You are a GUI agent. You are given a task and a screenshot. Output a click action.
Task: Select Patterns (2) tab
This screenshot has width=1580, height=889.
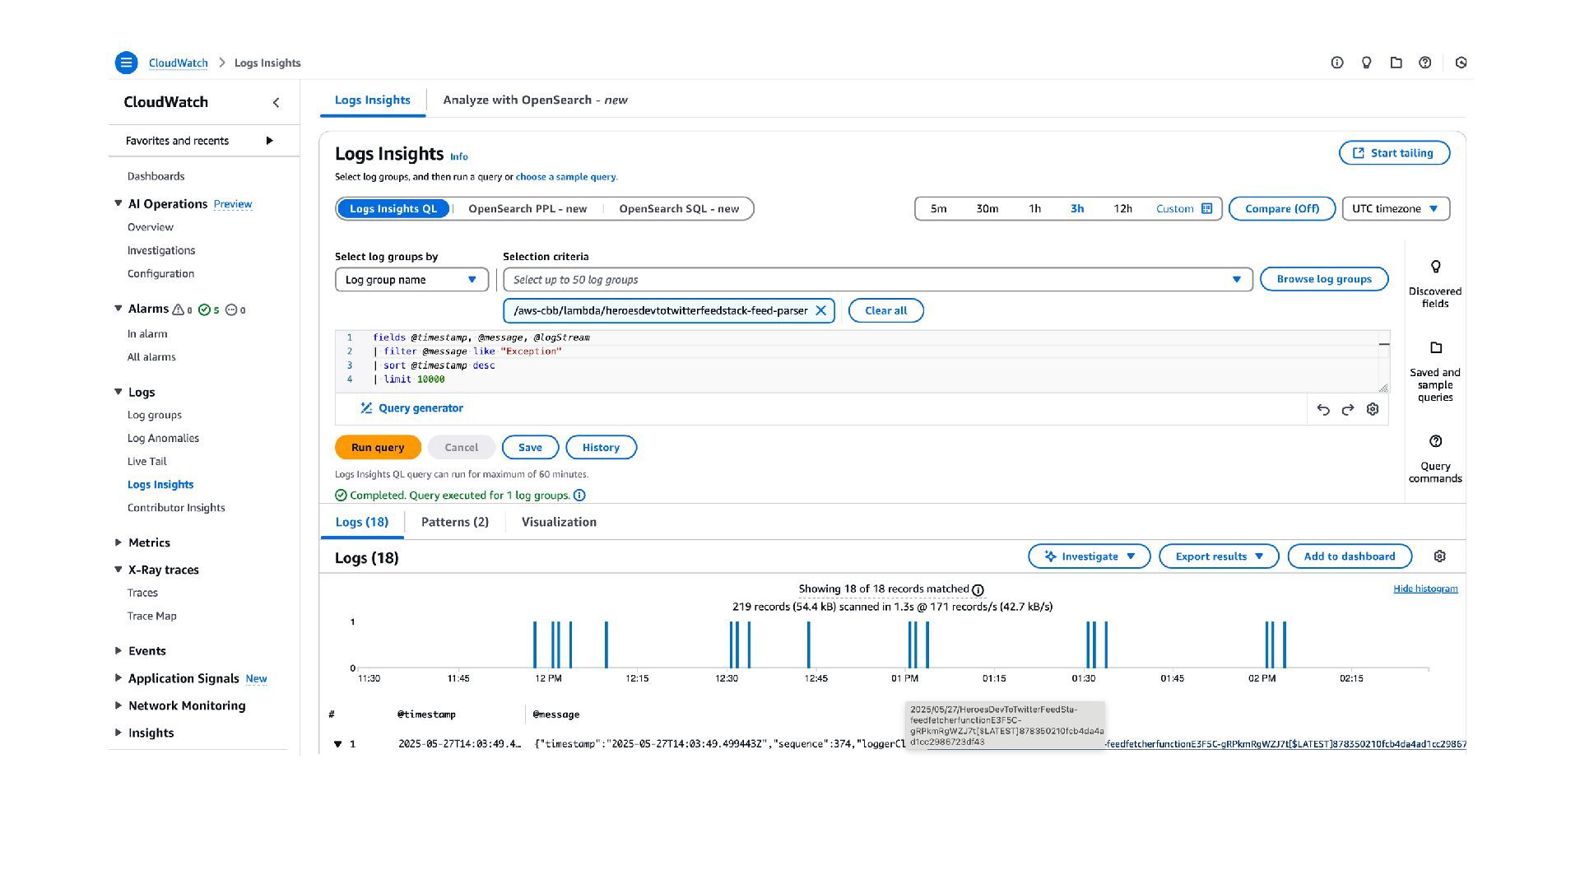coord(455,522)
